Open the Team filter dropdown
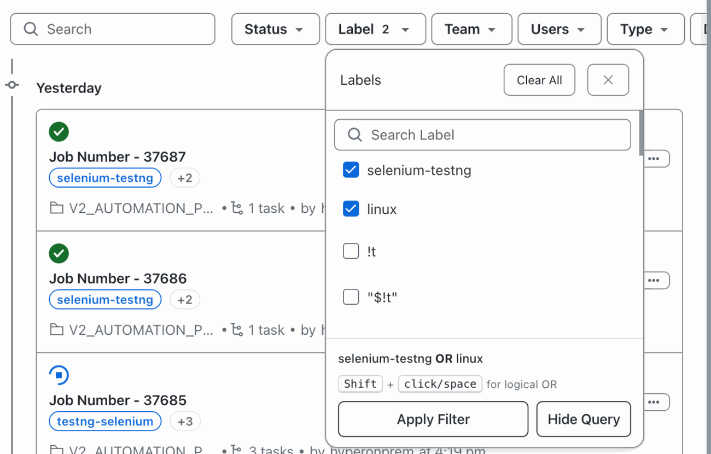The image size is (711, 454). point(472,29)
